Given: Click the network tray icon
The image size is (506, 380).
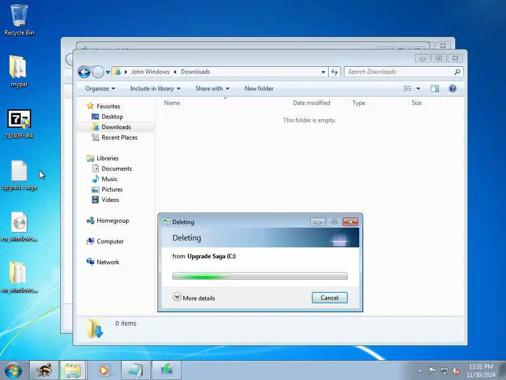Looking at the screenshot, I should pyautogui.click(x=444, y=371).
